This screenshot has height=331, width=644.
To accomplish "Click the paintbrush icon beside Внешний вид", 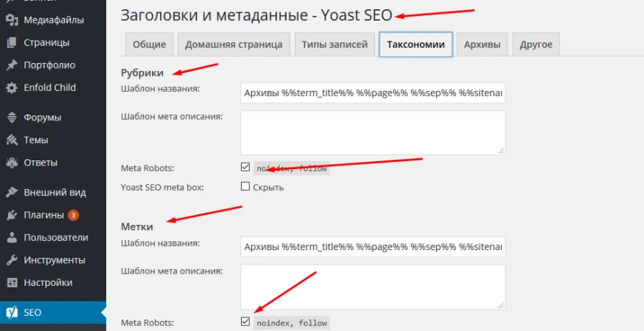I will click(12, 192).
